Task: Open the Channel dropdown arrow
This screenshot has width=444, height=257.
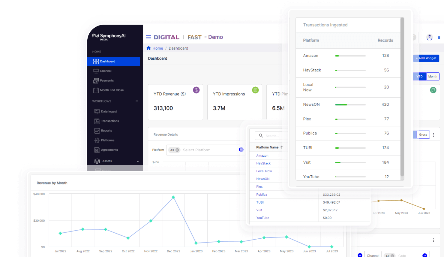Action: tap(424, 255)
